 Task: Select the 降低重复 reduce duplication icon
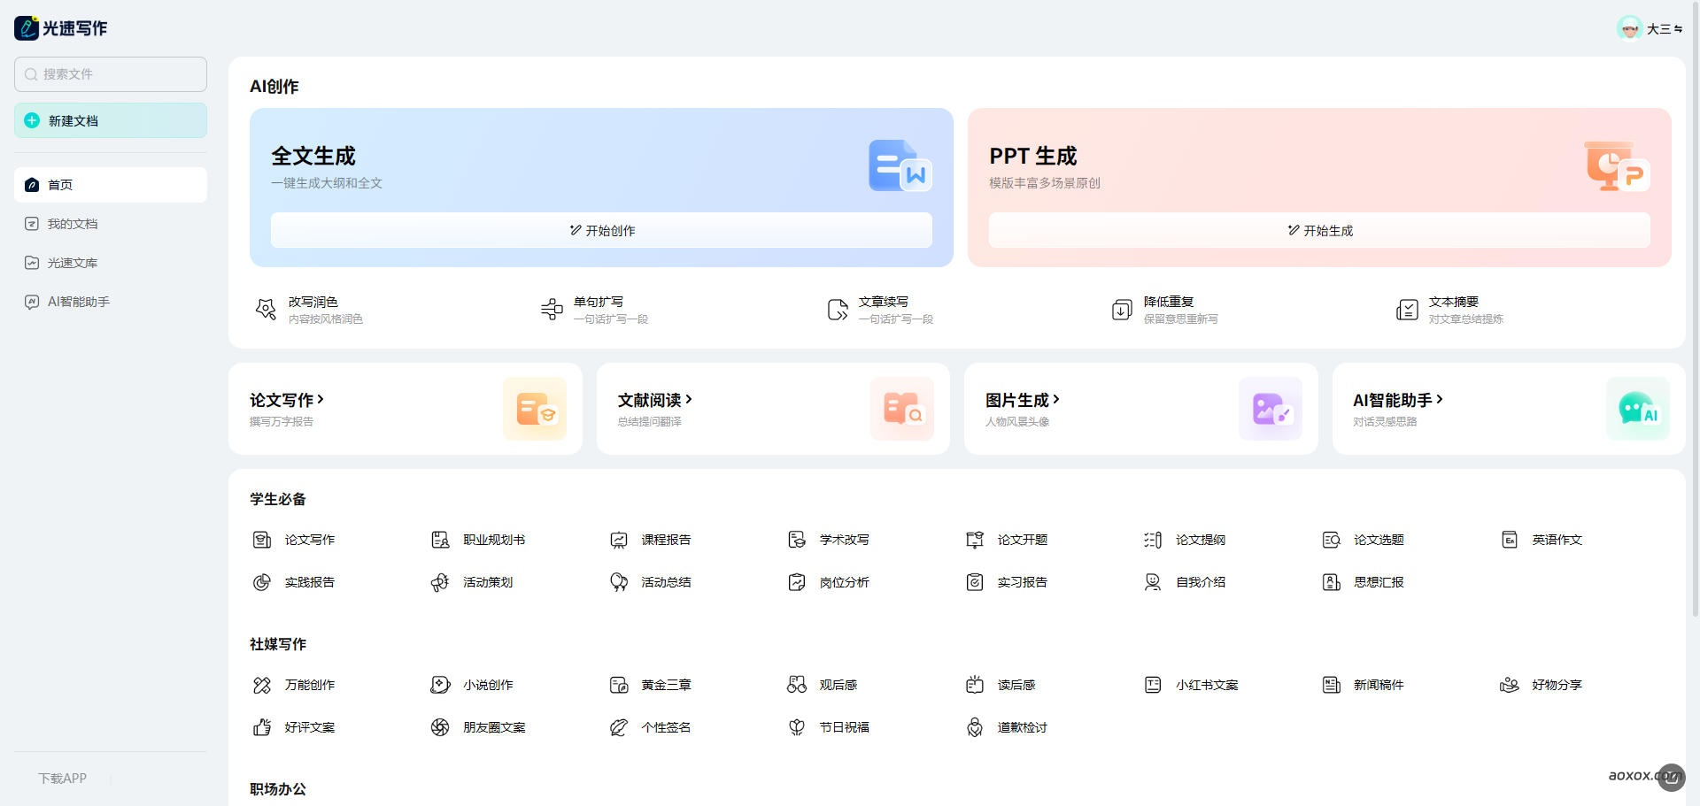(x=1122, y=309)
